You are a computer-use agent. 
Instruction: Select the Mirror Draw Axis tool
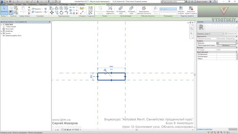(66, 8)
